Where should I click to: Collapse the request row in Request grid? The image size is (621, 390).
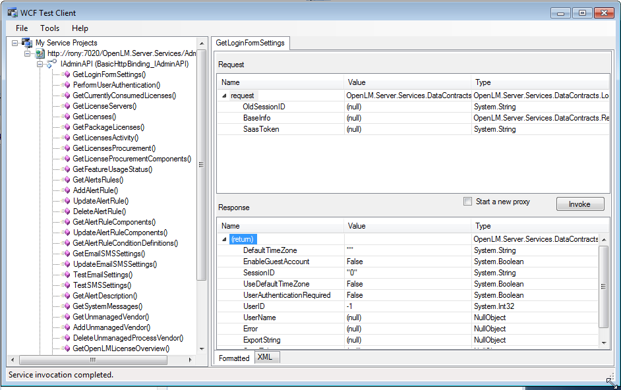[224, 96]
